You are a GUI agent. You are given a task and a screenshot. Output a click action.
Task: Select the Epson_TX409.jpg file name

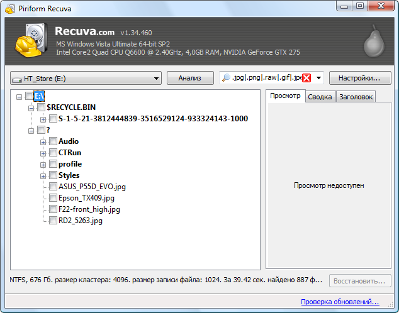click(x=86, y=198)
